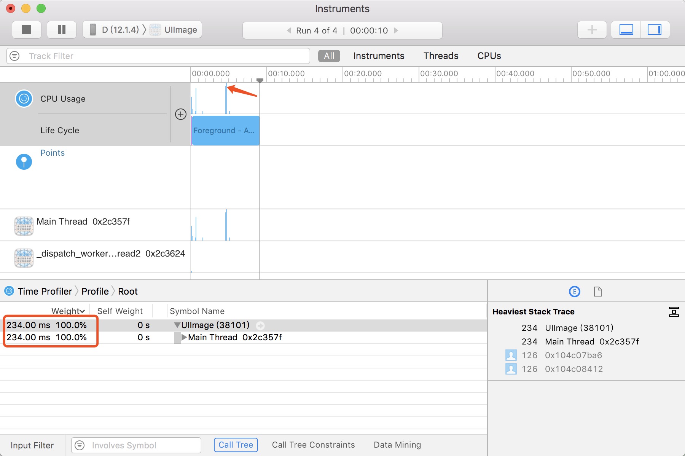Viewport: 685px width, 456px height.
Task: Go to the previous run arrow
Action: point(289,30)
